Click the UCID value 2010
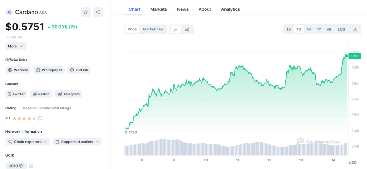This screenshot has width=367, height=169. 13,166
